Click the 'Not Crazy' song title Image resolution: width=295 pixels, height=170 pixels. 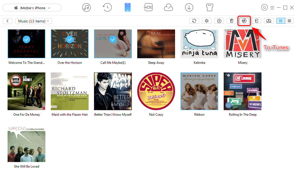coord(156,115)
